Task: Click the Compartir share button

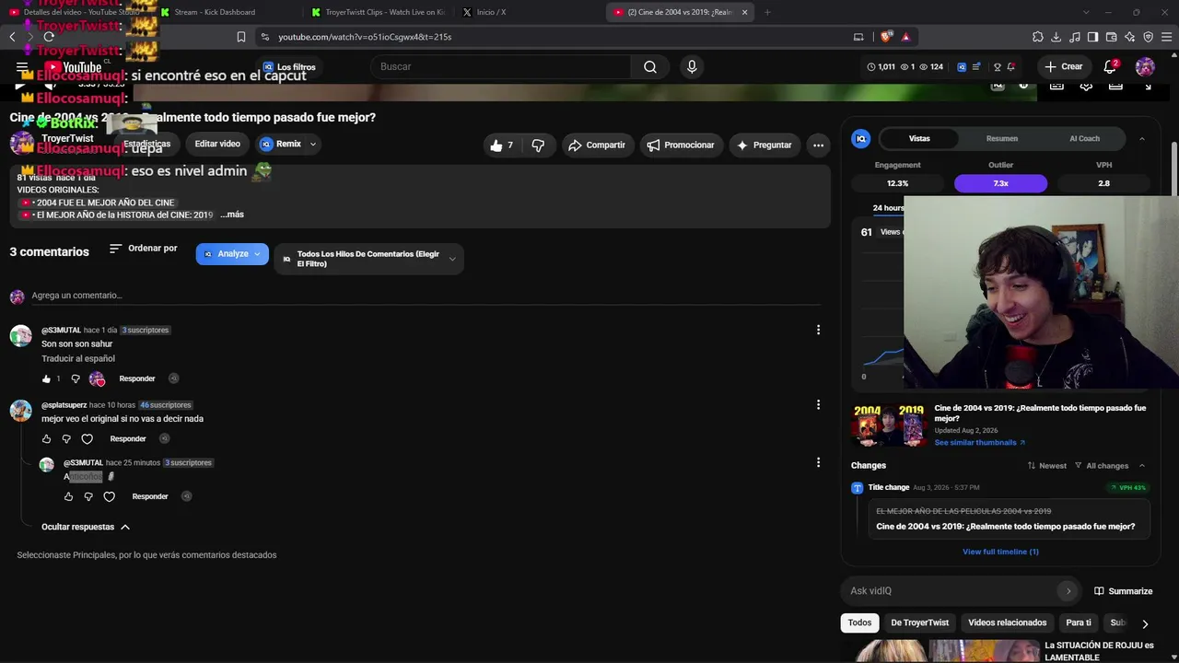Action: [x=597, y=145]
